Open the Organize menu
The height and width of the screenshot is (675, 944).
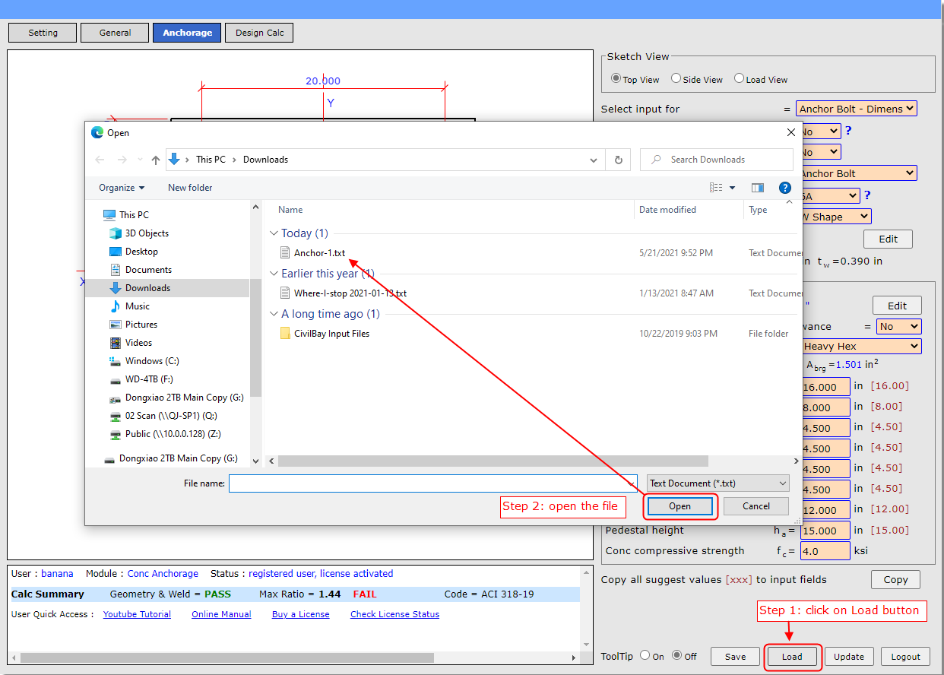[x=120, y=188]
